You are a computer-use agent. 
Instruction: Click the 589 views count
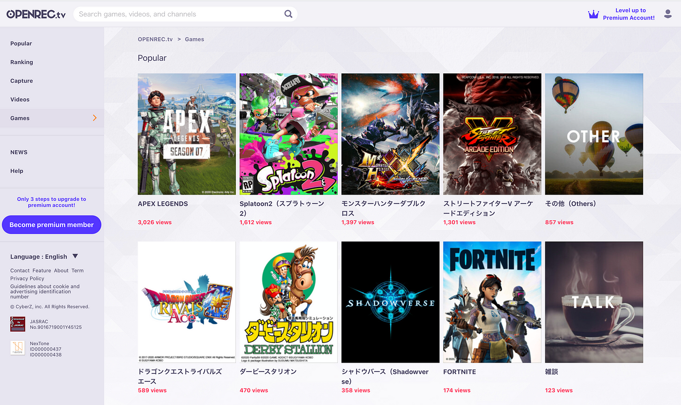click(x=152, y=390)
